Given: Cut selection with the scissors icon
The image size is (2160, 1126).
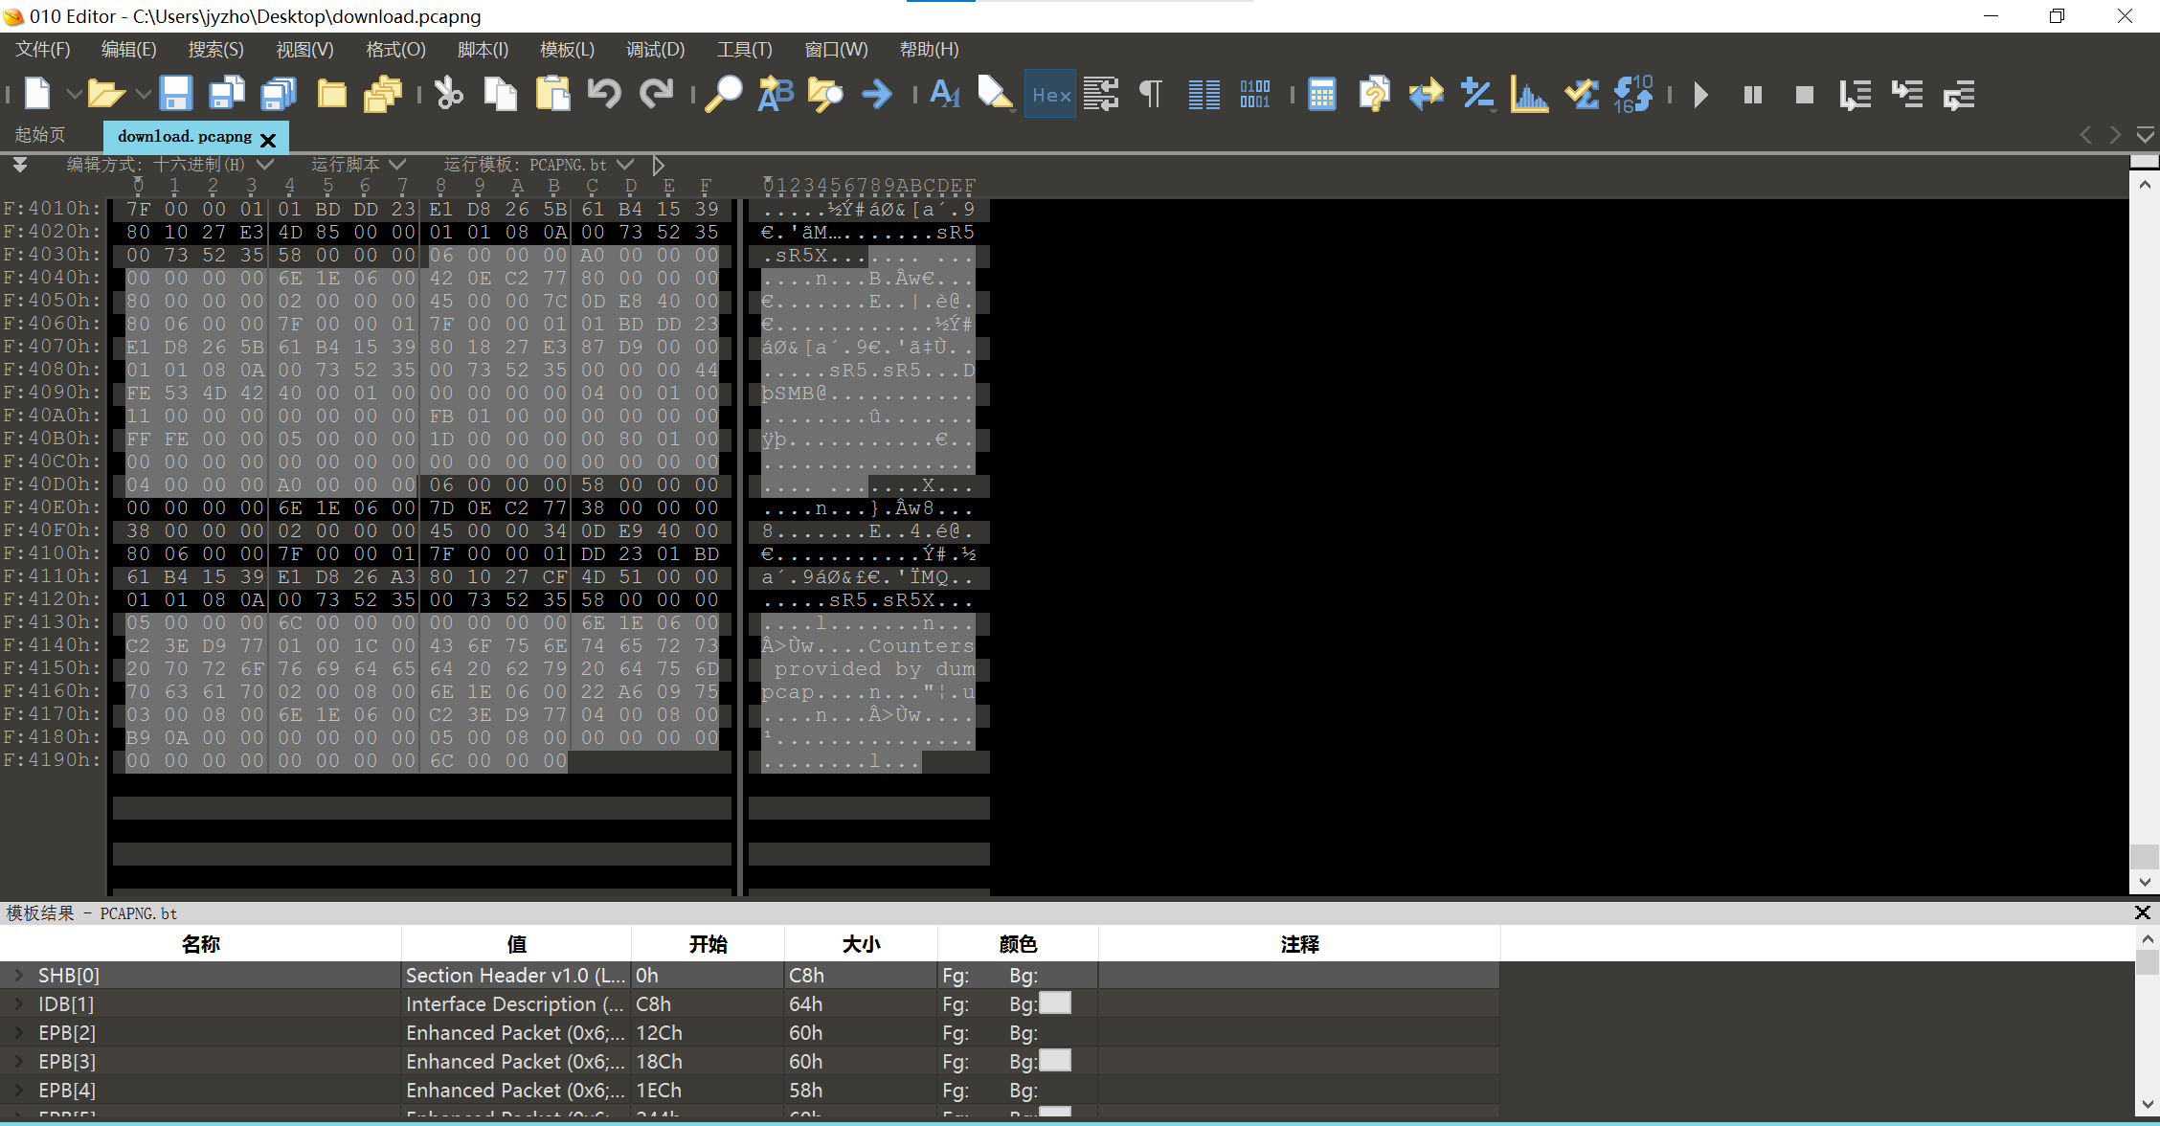Looking at the screenshot, I should (448, 94).
